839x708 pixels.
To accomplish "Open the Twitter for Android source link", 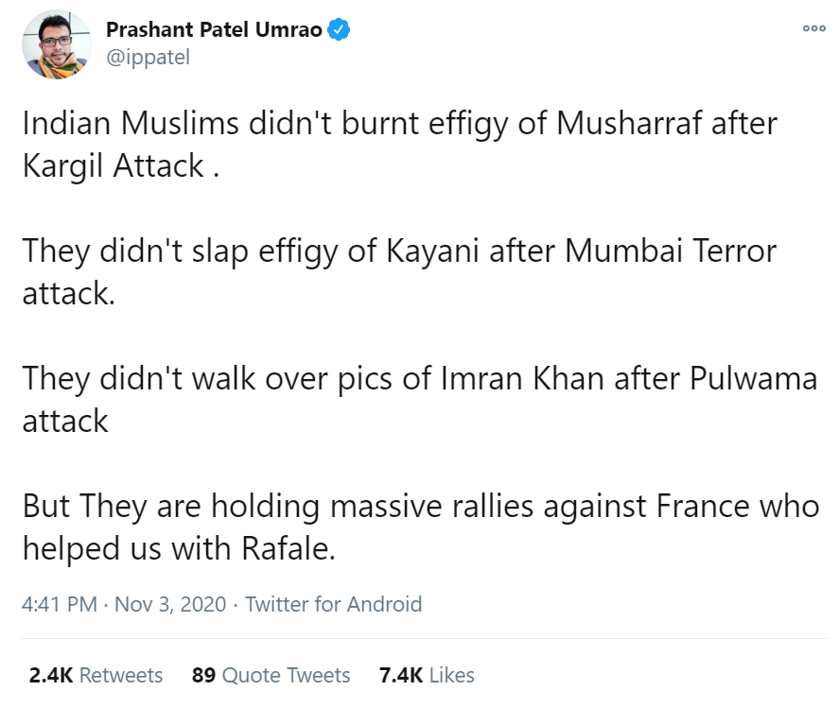I will click(x=333, y=604).
